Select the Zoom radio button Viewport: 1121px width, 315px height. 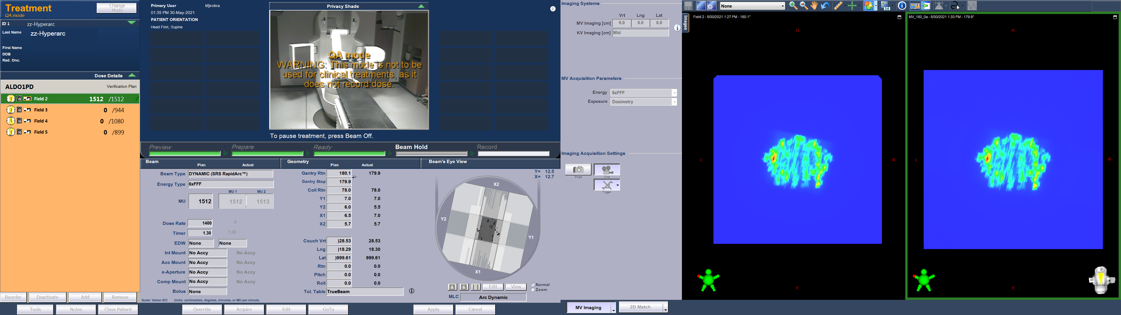coord(533,290)
